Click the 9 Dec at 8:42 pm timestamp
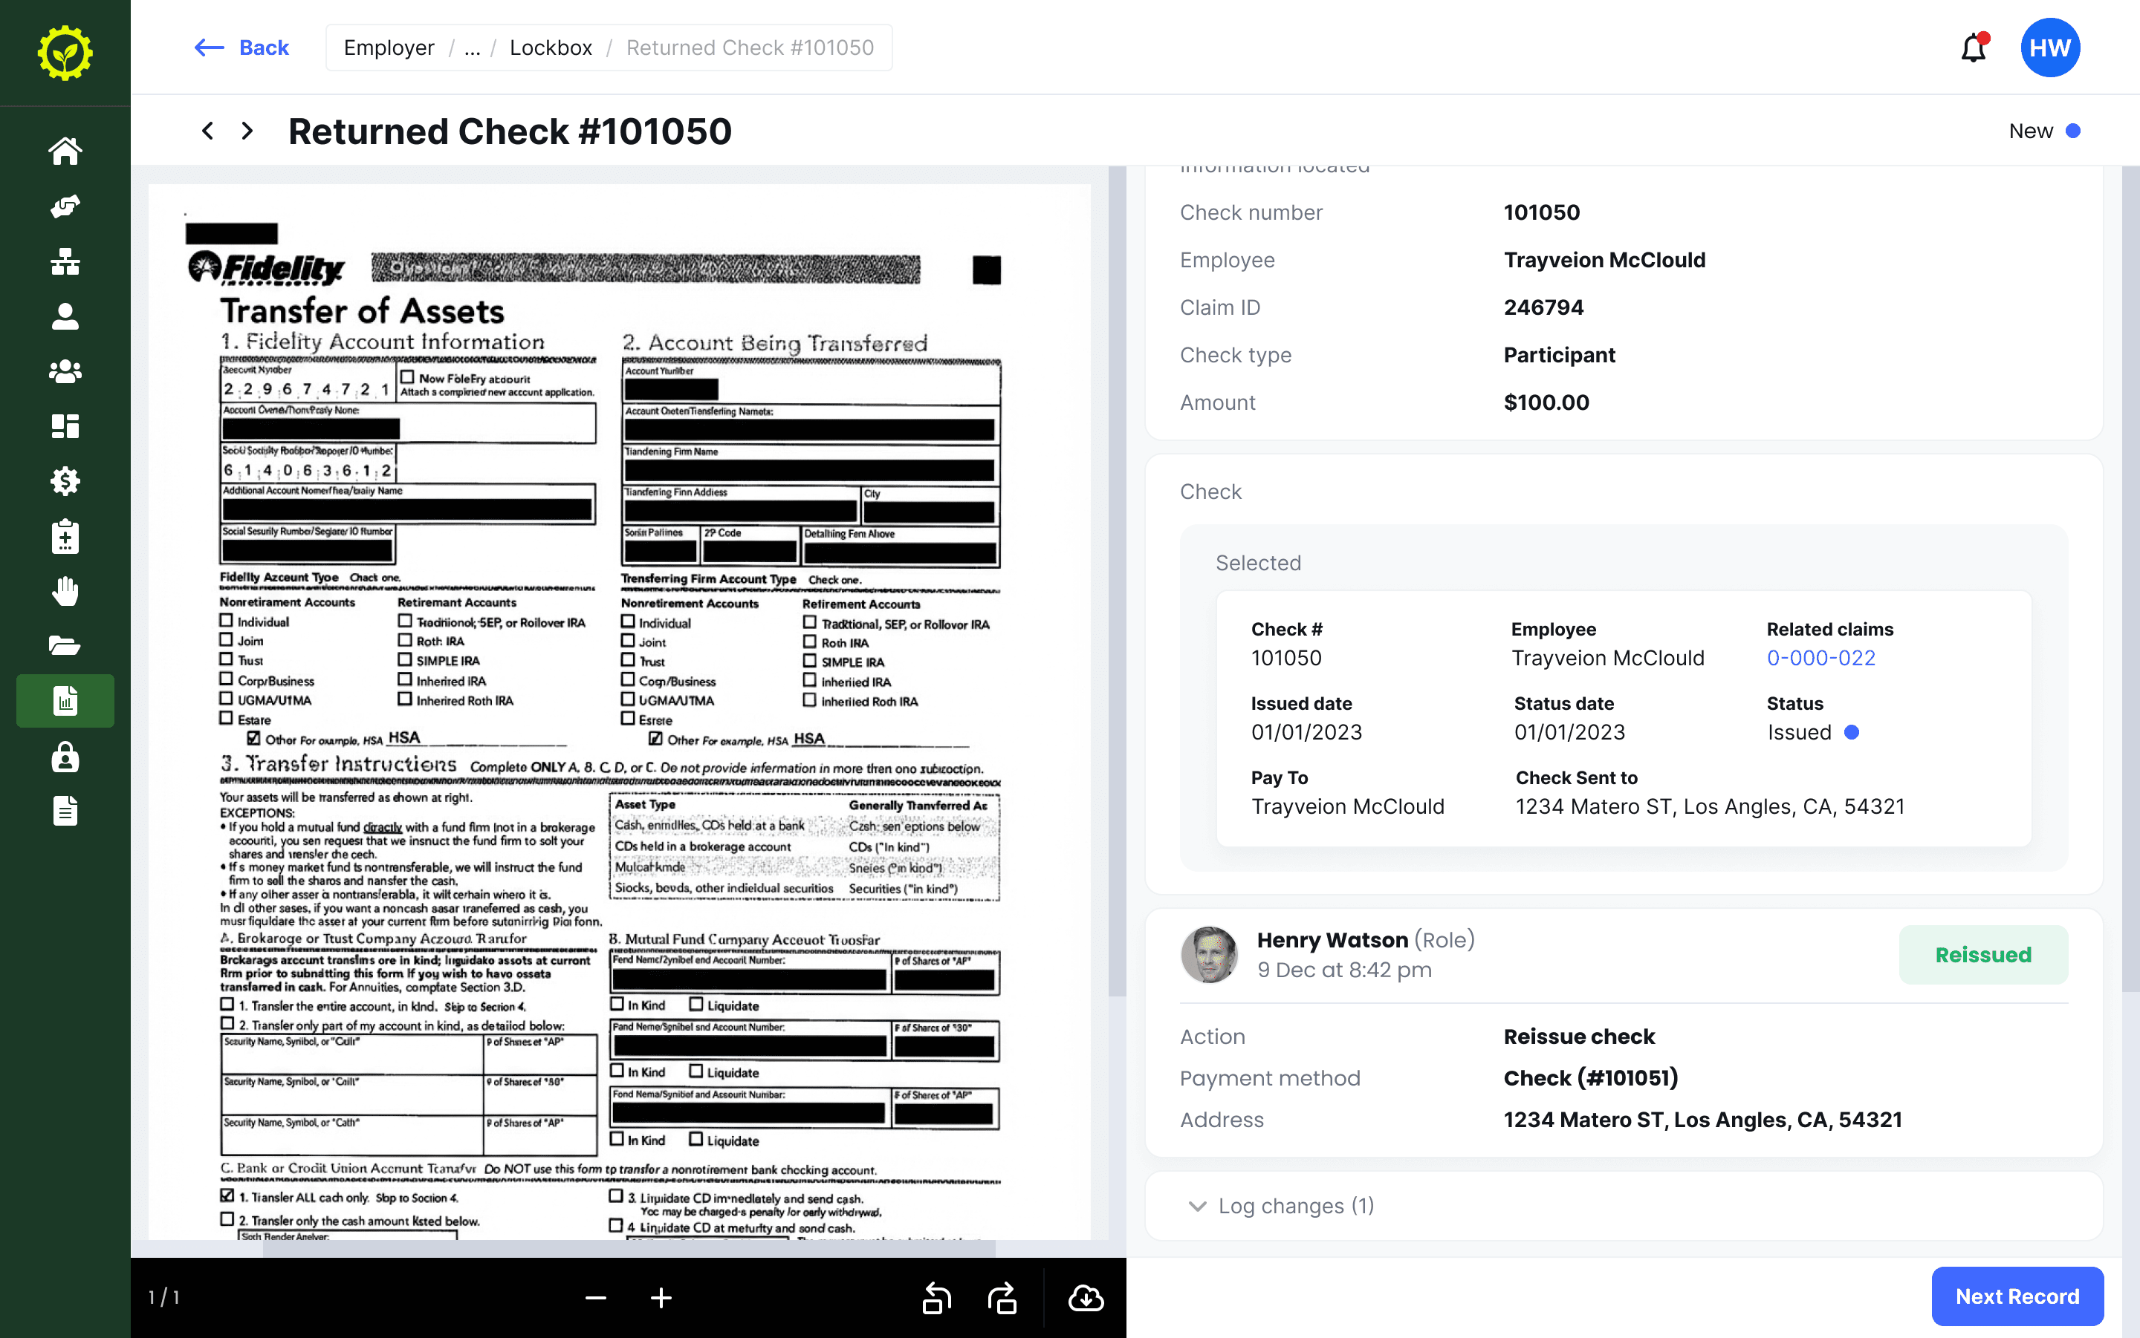 pos(1344,970)
